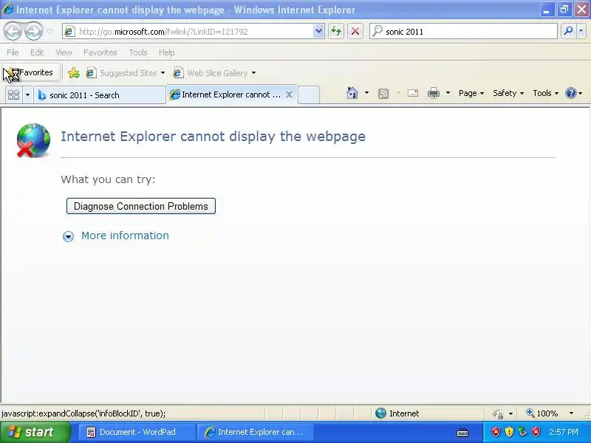Click the Read Mail envelope icon
The width and height of the screenshot is (591, 443).
[x=413, y=93]
